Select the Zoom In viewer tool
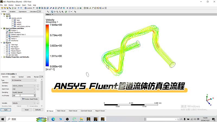217x122 pixels. 57,12
